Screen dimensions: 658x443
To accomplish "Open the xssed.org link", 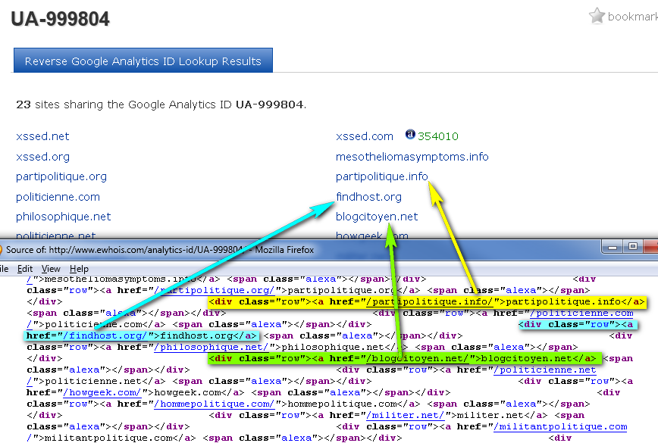I will tap(42, 157).
